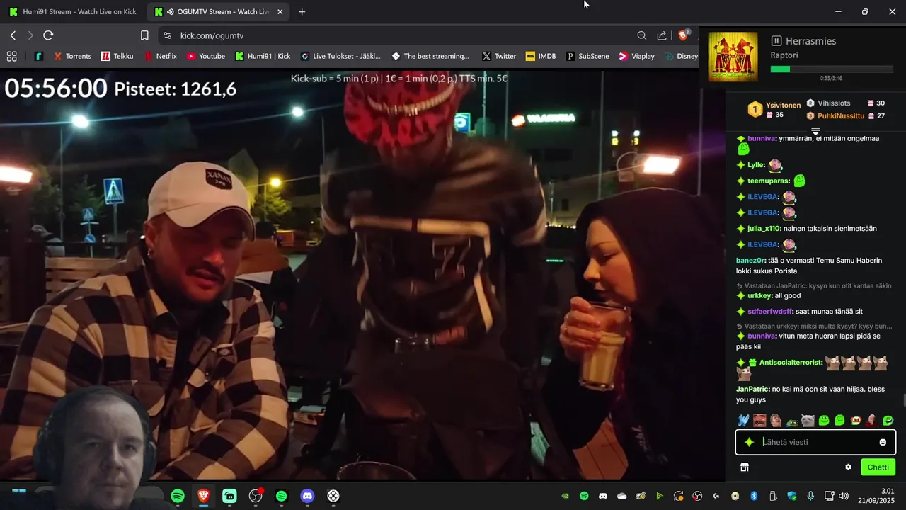Insert the laughing green quick emote
Image resolution: width=906 pixels, height=510 pixels.
click(x=888, y=421)
